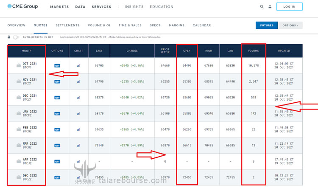318x191 pixels.
Task: Open briefcase icon for DEC 2022
Action: point(19,177)
